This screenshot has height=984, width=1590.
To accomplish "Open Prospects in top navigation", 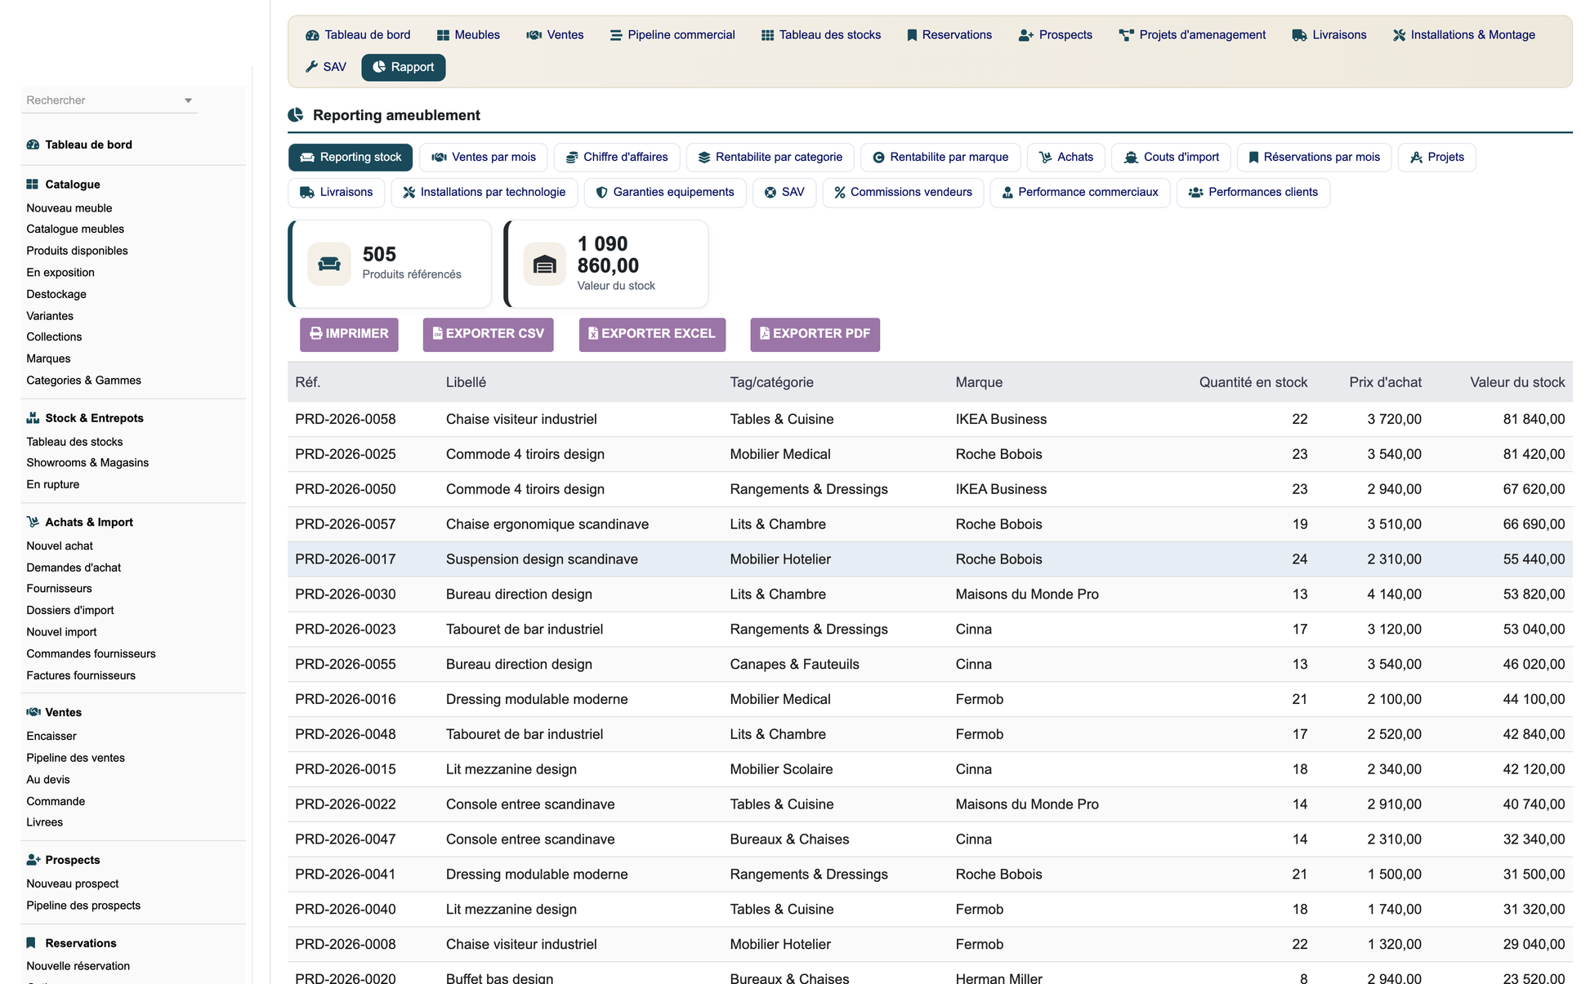I will (x=1056, y=35).
